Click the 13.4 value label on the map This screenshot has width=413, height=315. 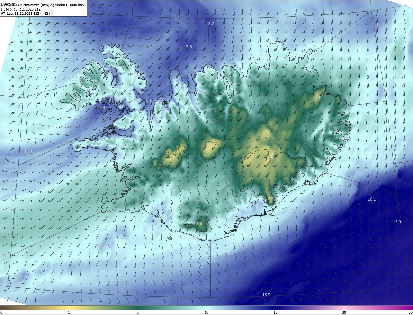click(101, 108)
